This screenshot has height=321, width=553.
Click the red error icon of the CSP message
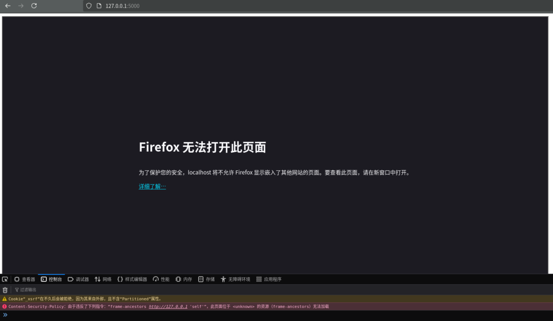pos(5,306)
